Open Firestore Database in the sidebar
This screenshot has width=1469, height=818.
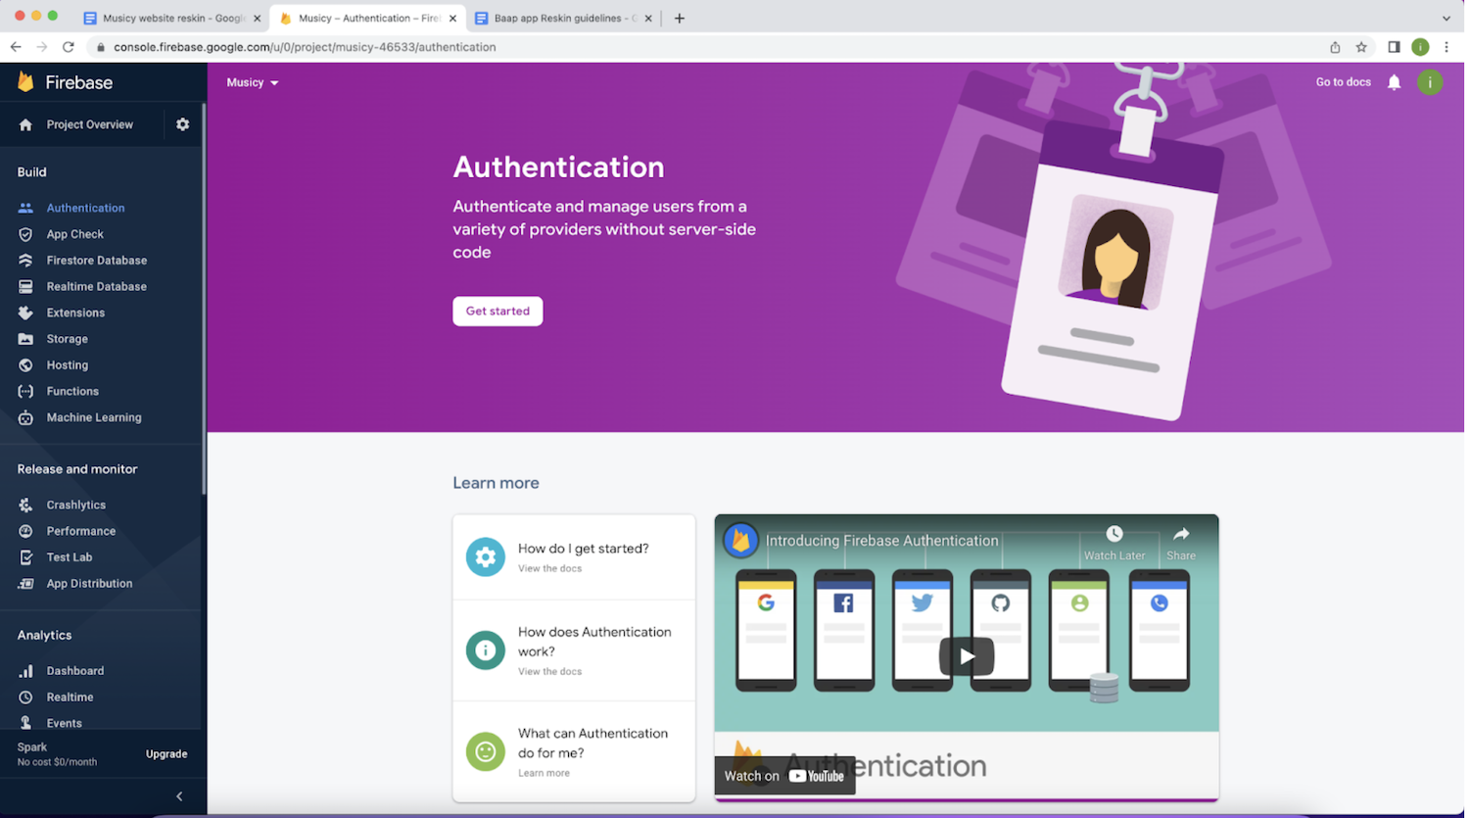[97, 261]
